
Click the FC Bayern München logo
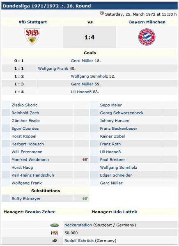[147, 37]
